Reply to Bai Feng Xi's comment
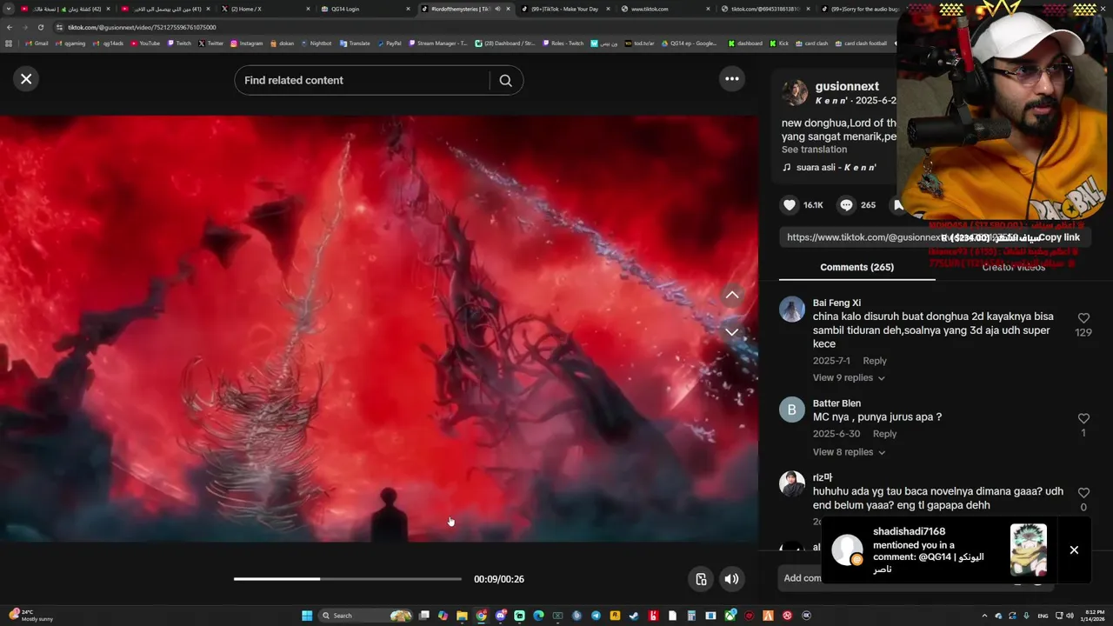The image size is (1113, 626). pyautogui.click(x=875, y=361)
